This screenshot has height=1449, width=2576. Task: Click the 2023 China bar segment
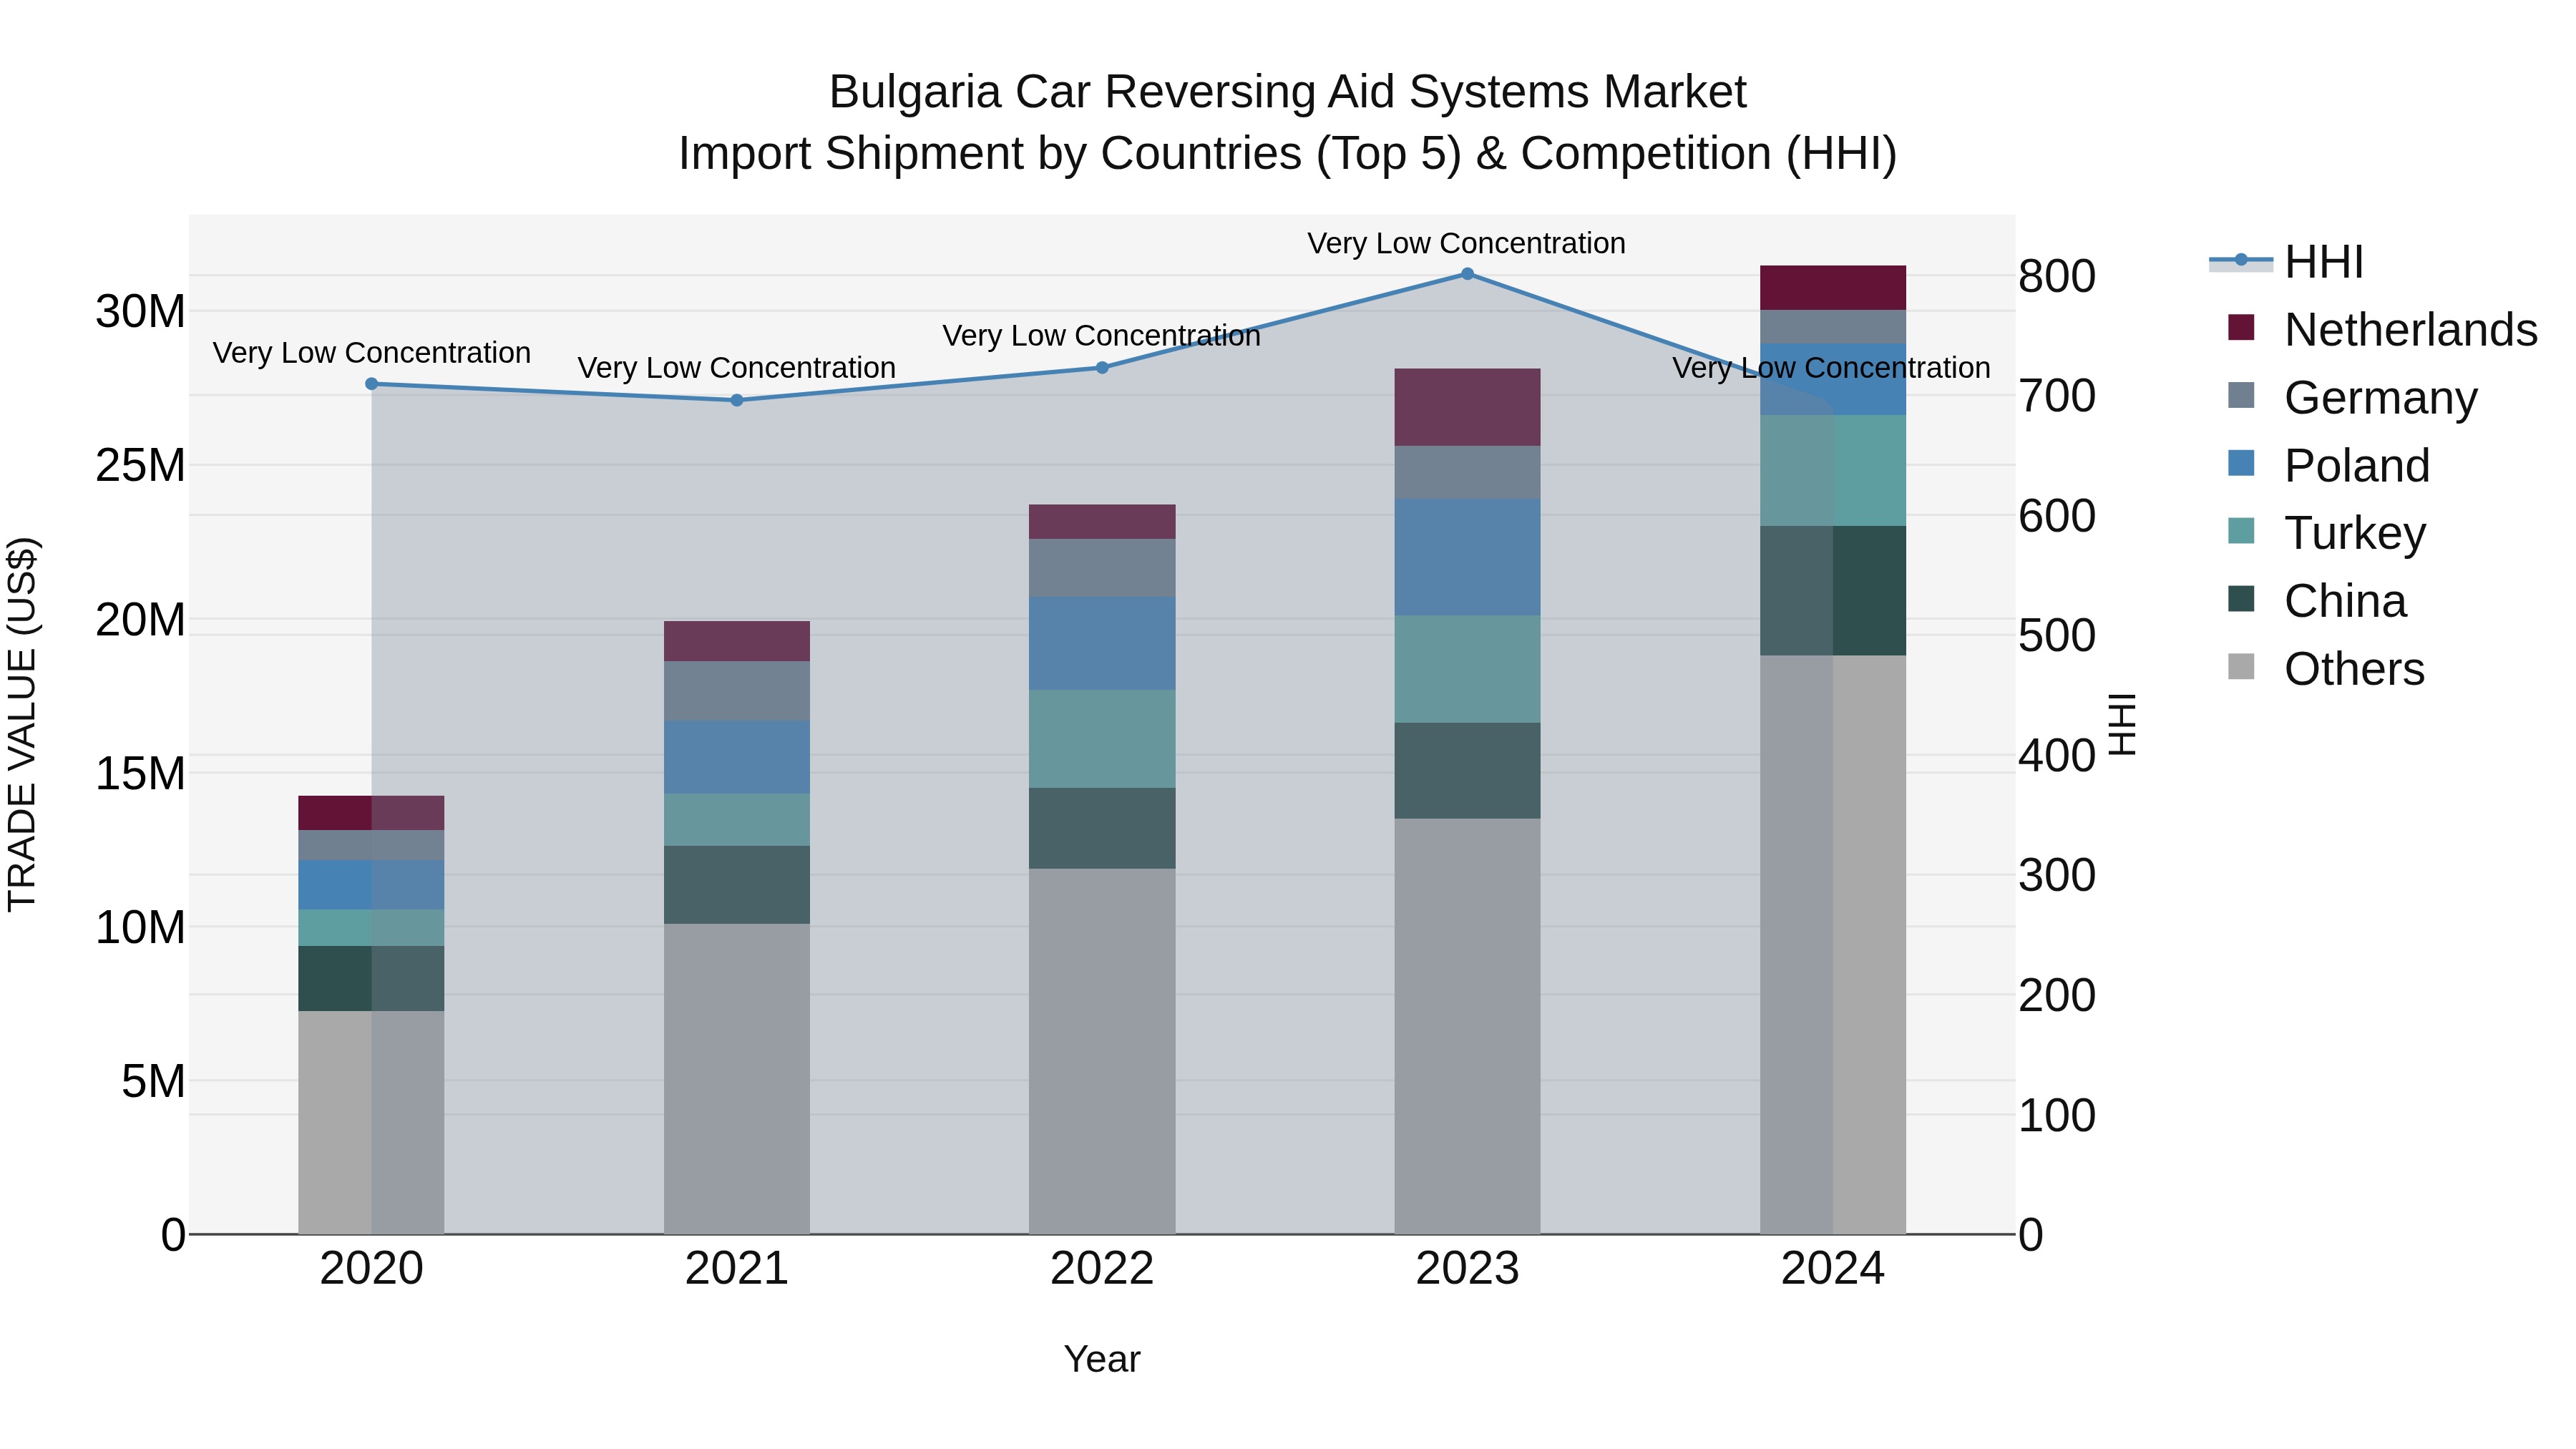1468,771
